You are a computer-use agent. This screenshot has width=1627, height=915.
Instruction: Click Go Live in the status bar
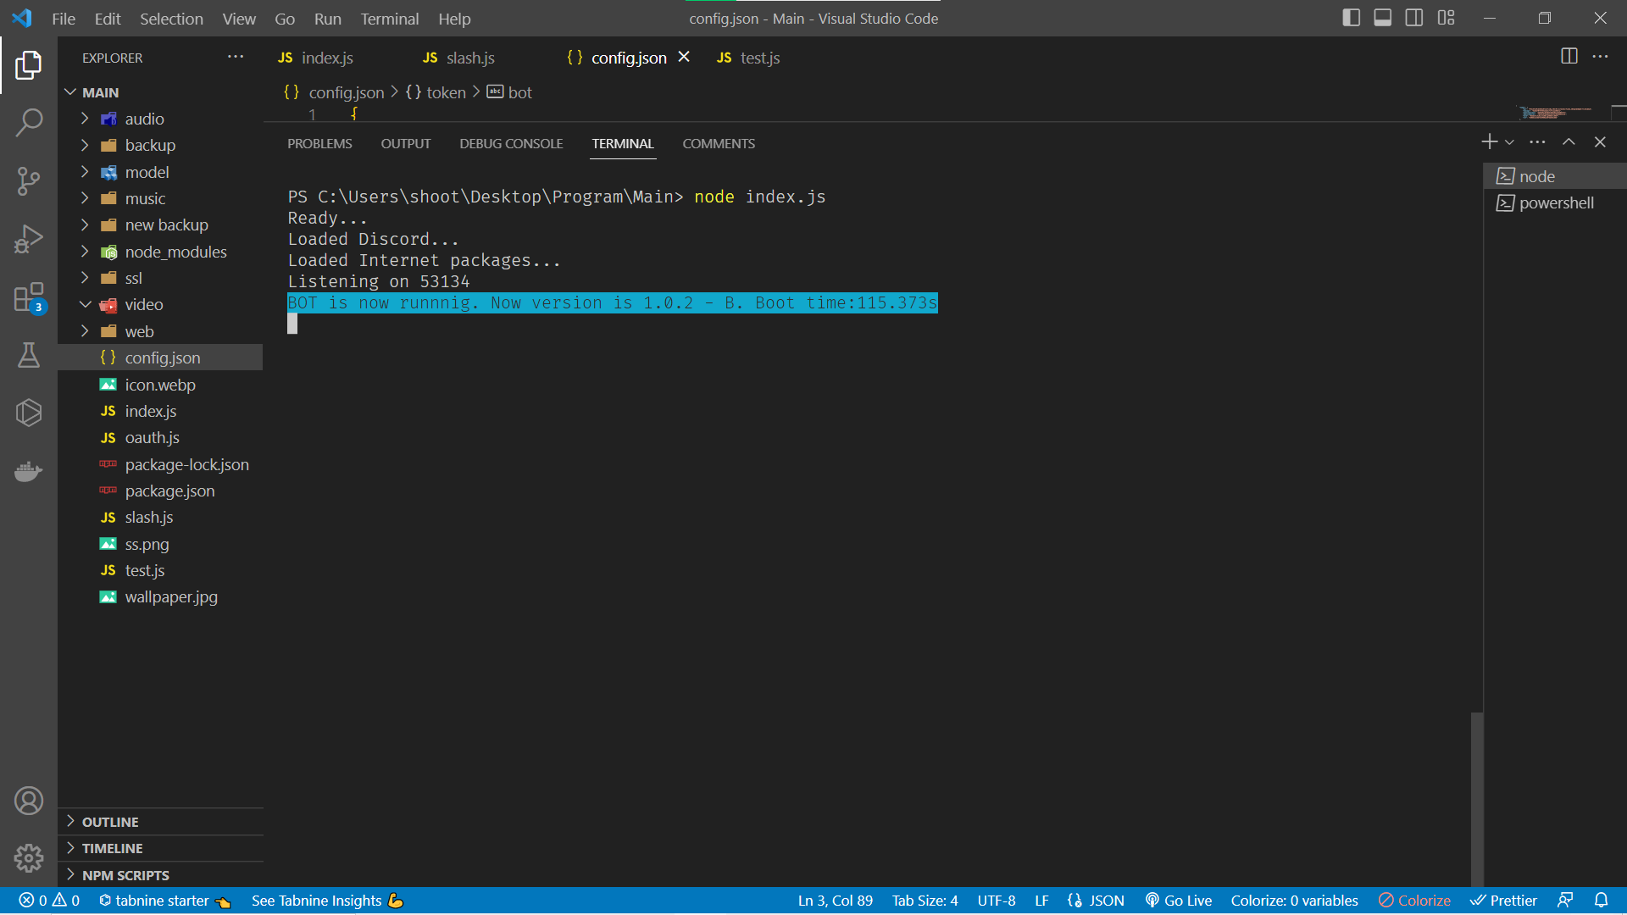(1179, 901)
